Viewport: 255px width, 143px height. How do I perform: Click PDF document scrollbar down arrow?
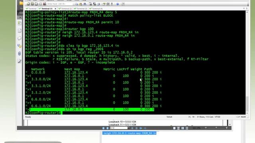(230, 124)
